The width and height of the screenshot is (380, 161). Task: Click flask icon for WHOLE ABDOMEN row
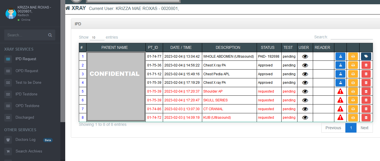coord(340,56)
